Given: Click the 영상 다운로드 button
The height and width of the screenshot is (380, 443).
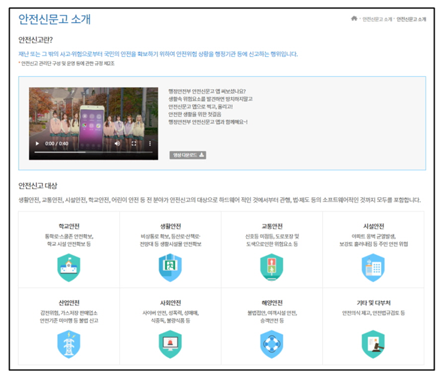Looking at the screenshot, I should click(188, 155).
